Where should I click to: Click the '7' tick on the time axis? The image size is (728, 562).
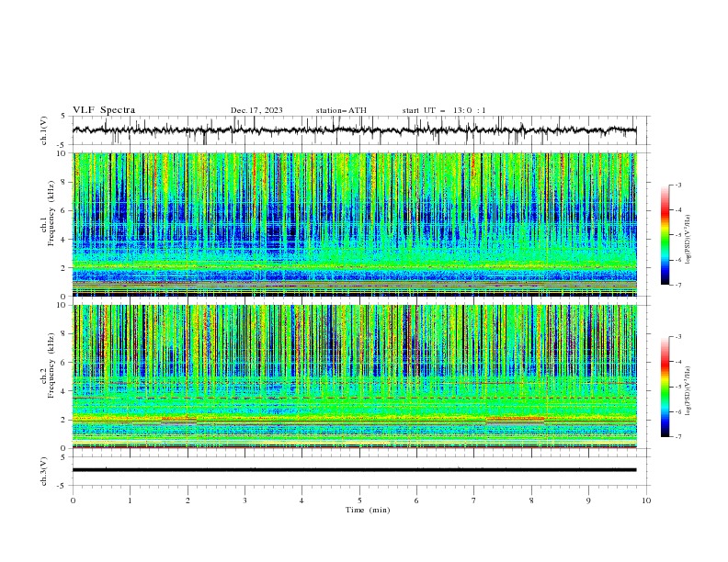(474, 500)
